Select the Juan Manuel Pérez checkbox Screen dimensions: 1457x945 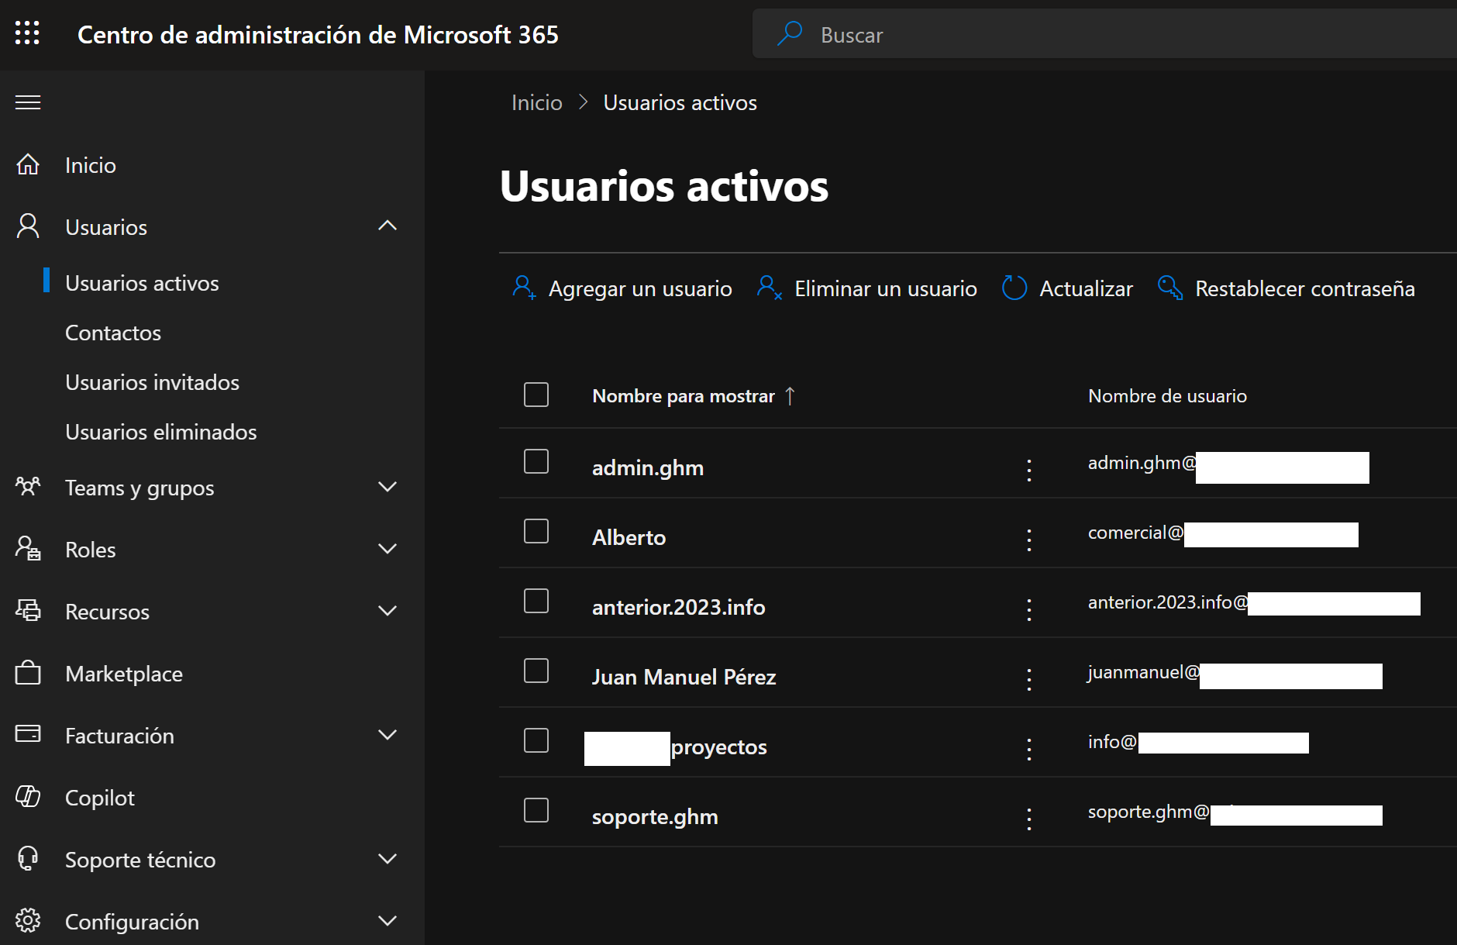click(536, 671)
